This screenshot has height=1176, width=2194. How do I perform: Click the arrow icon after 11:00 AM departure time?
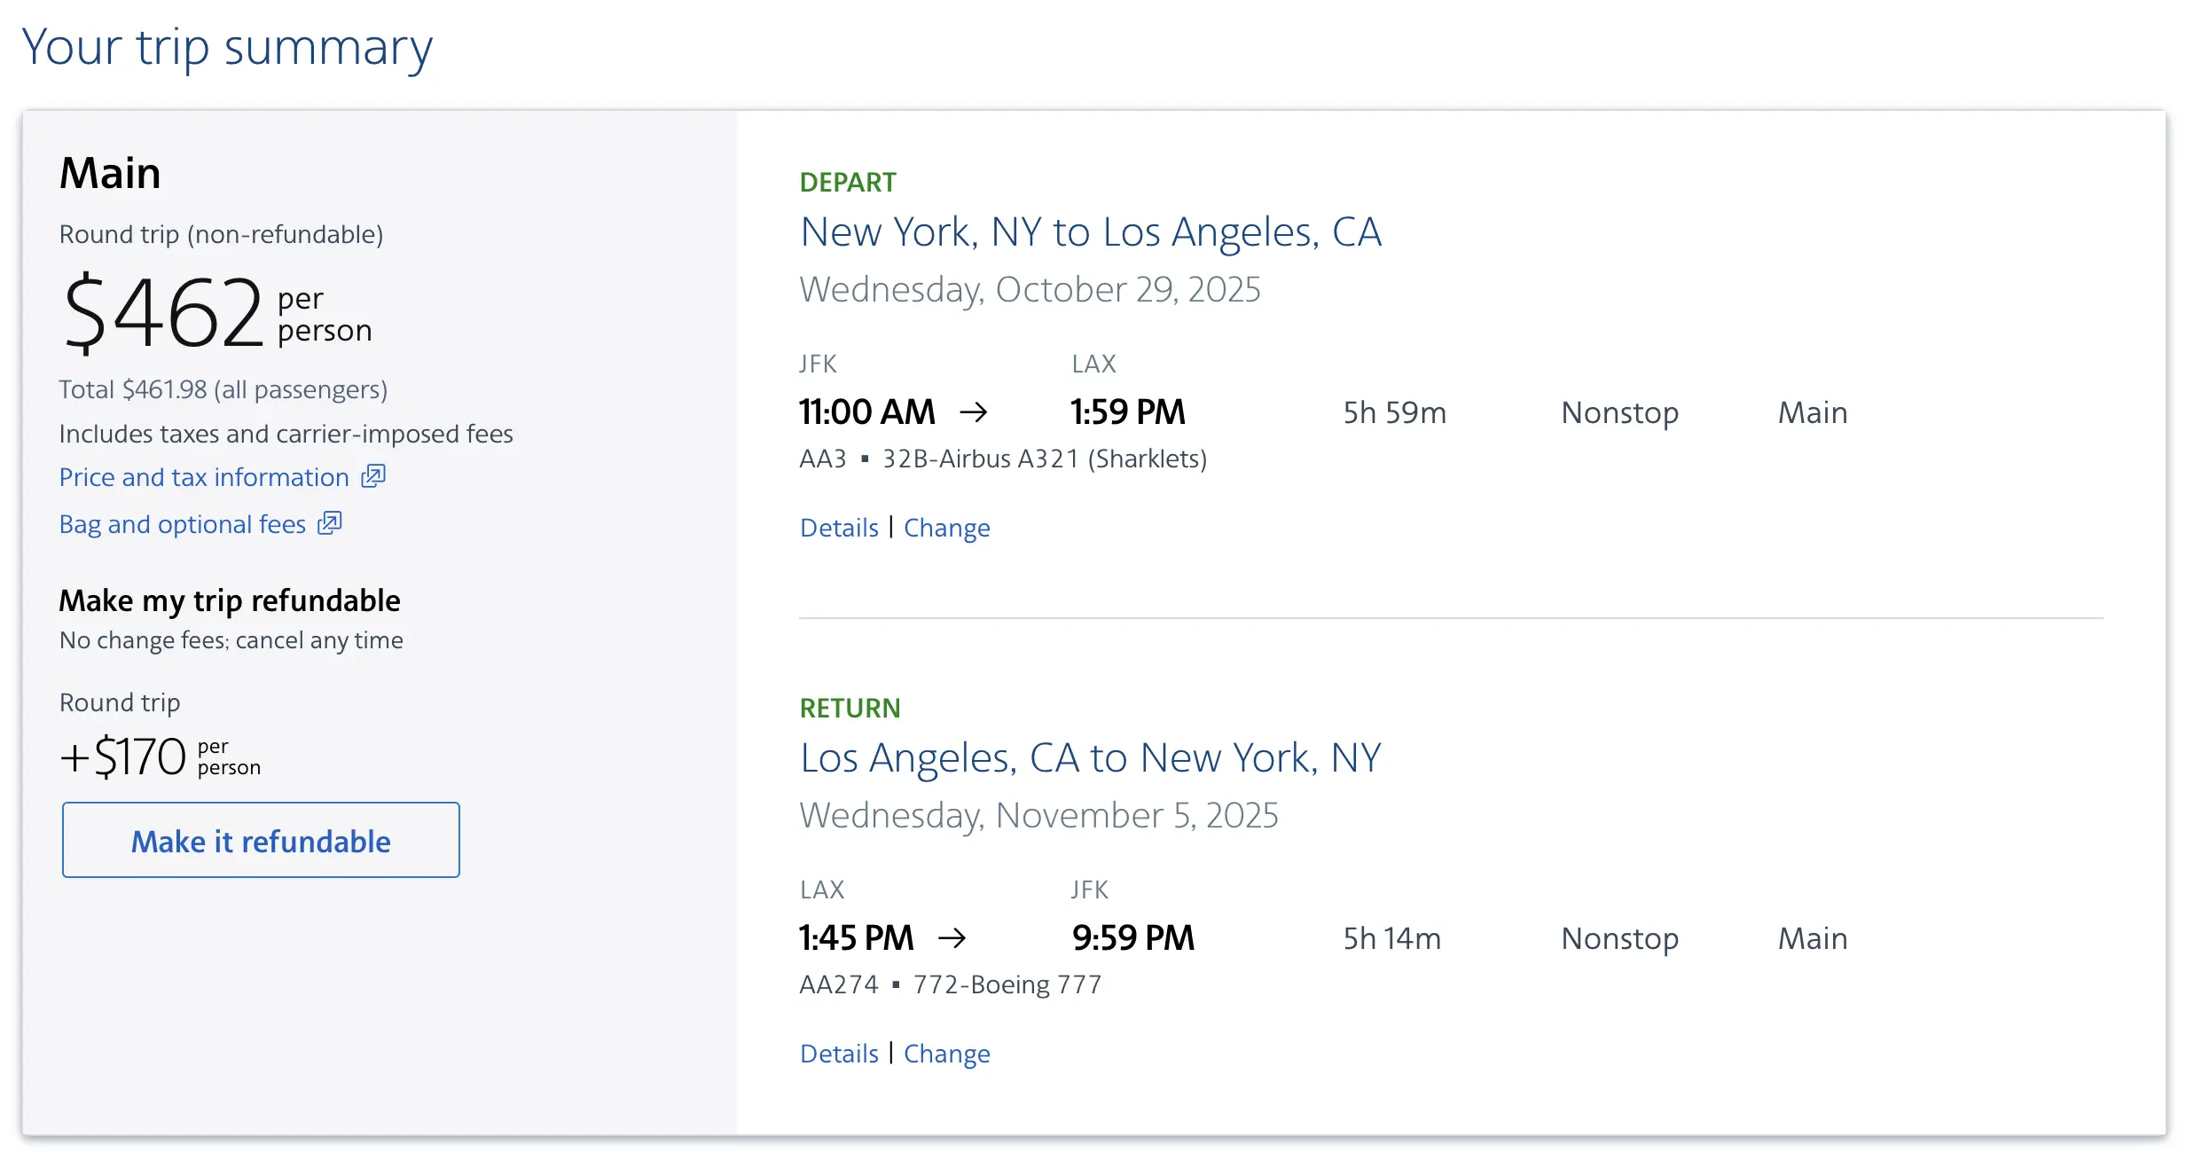(x=973, y=412)
